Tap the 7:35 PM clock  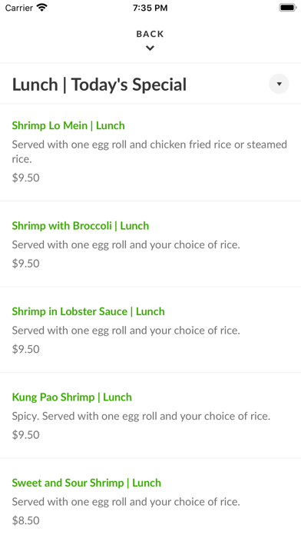point(150,8)
